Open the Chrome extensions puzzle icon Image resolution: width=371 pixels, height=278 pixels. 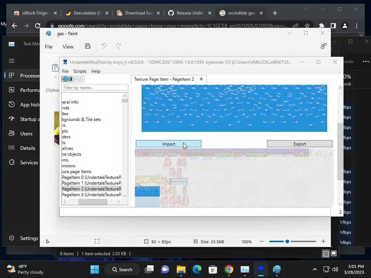click(x=322, y=26)
